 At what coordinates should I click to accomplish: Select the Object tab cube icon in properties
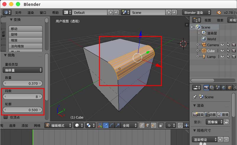click(230, 88)
